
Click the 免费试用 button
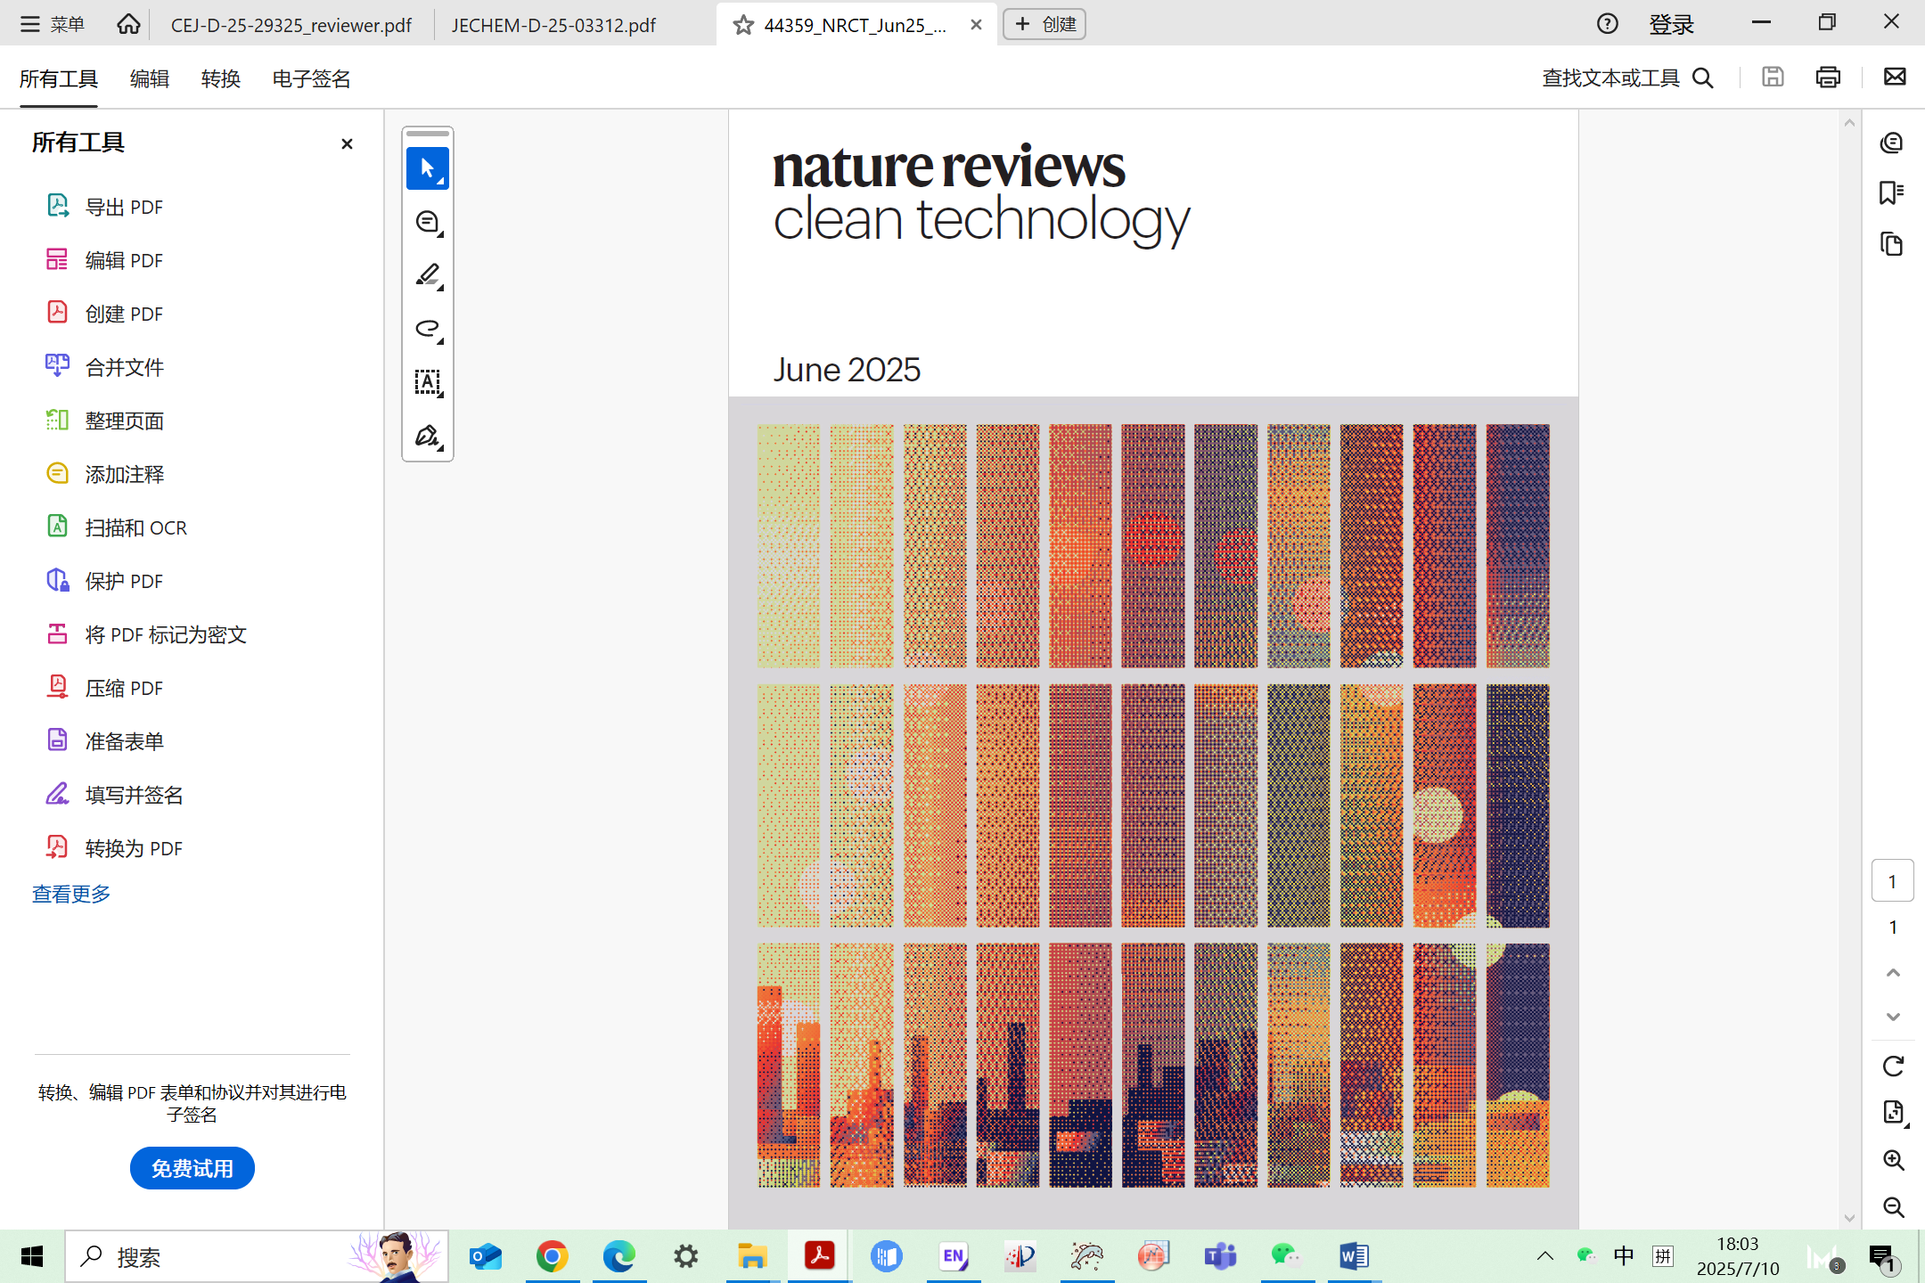(x=192, y=1168)
